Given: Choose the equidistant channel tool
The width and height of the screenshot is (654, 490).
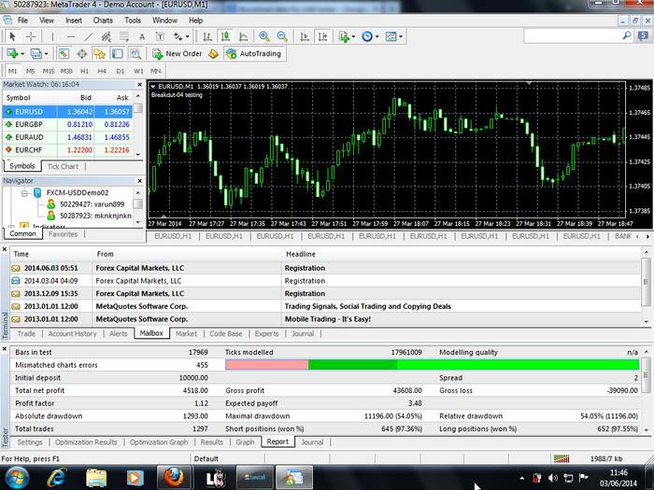Looking at the screenshot, I should (x=107, y=36).
